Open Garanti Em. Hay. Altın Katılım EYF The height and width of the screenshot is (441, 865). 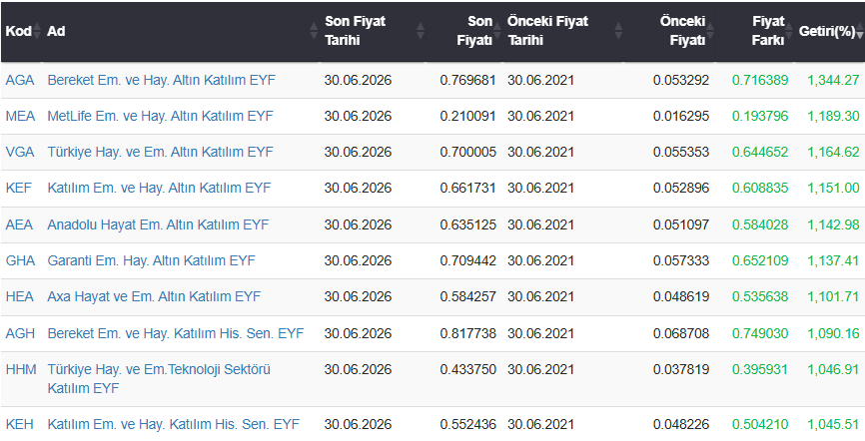tap(151, 260)
